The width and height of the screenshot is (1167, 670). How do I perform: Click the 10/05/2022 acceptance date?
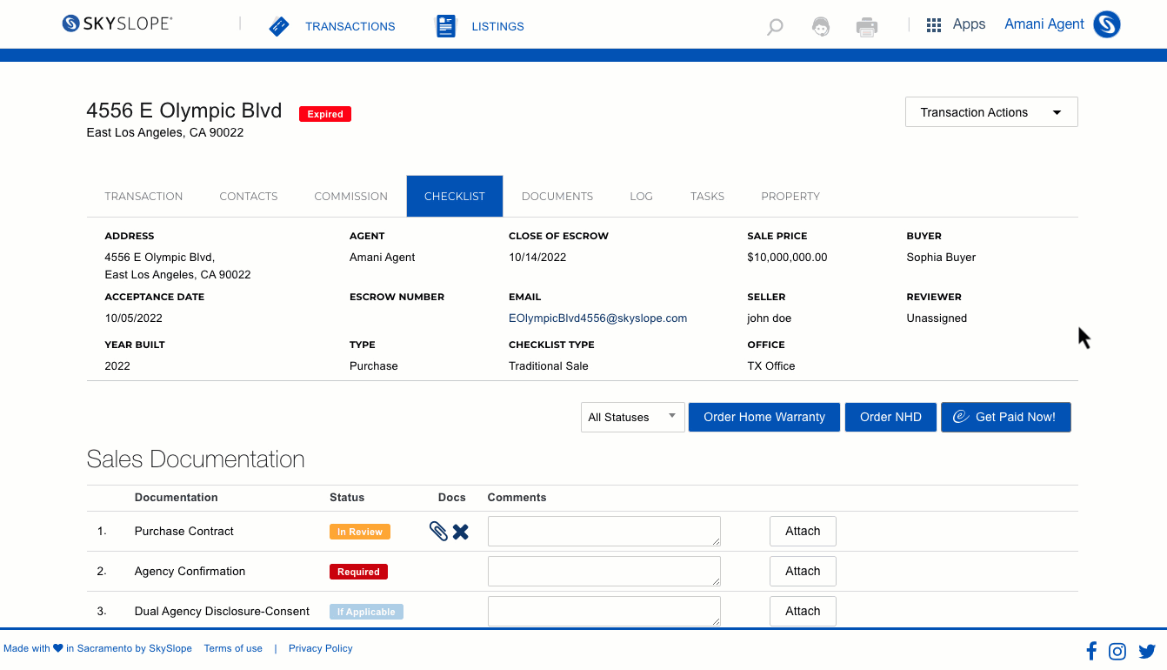pyautogui.click(x=133, y=318)
